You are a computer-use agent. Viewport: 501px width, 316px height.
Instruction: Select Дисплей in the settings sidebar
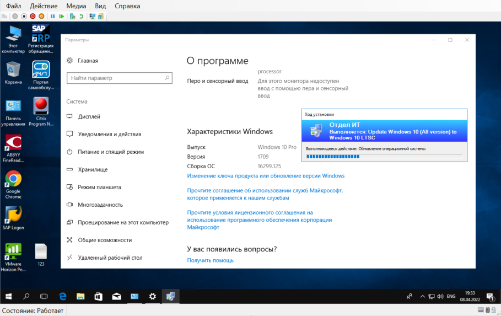[x=89, y=116]
